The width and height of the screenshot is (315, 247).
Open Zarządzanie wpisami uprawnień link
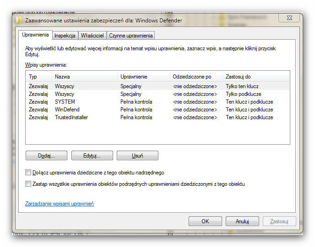pyautogui.click(x=60, y=204)
